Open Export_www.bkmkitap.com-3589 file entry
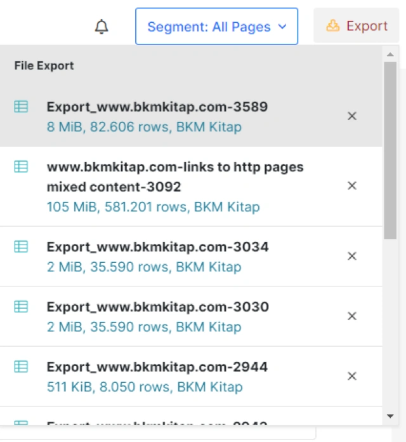Screen dimensions: 406x442 pyautogui.click(x=157, y=107)
